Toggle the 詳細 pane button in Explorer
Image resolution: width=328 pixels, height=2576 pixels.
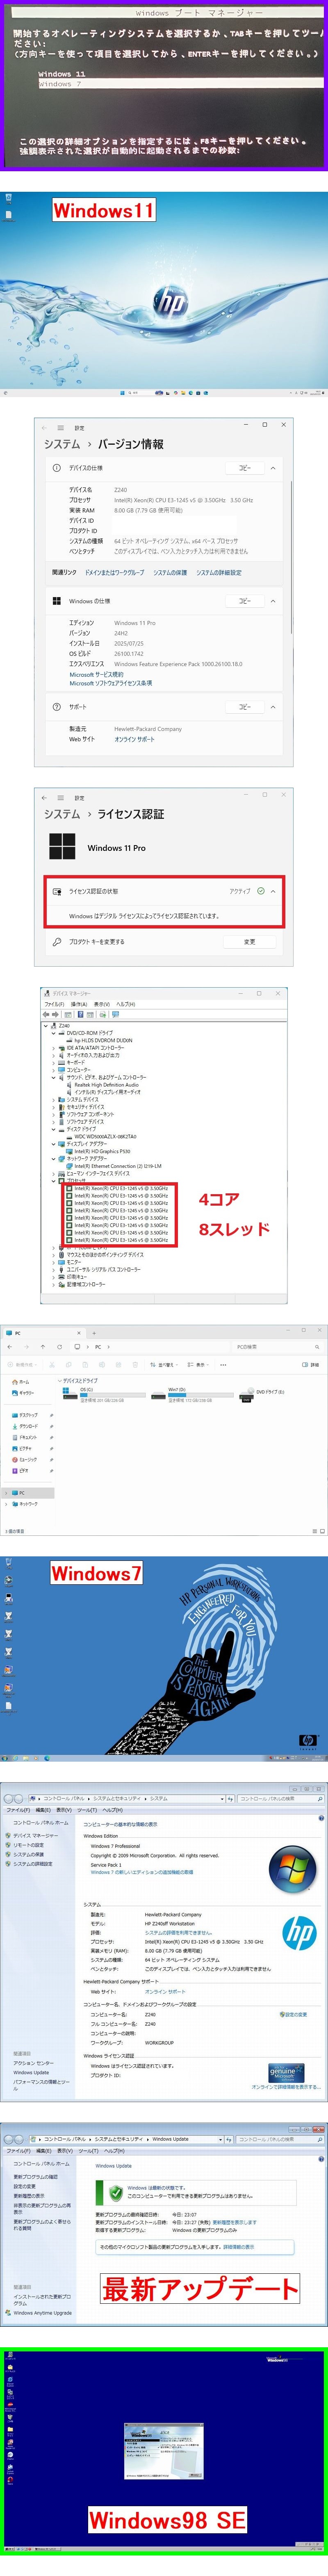pos(311,1365)
